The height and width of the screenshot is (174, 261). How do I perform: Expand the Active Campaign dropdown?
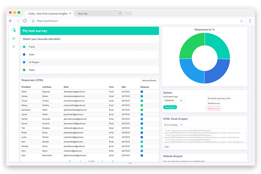[173, 125]
